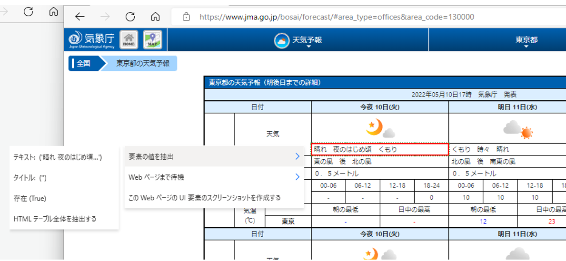Click the cell 東の風 後 北の風

(x=380, y=162)
